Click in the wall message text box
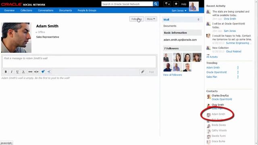This screenshot has height=145, width=258. (79, 62)
